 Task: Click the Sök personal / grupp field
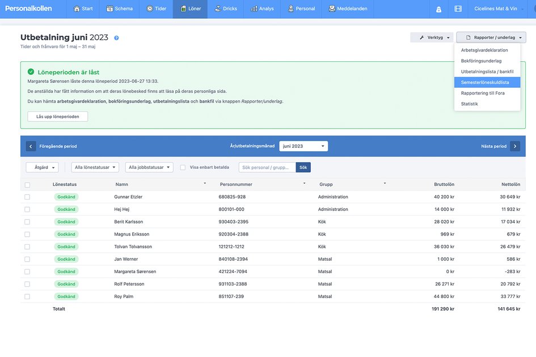coord(267,168)
